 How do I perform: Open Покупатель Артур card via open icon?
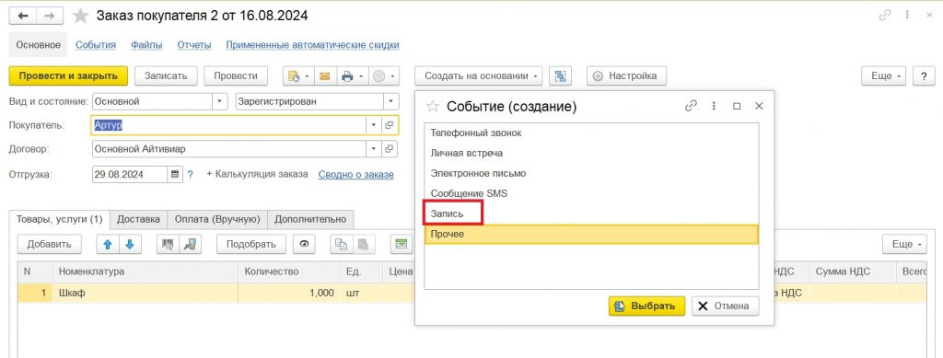tap(390, 125)
